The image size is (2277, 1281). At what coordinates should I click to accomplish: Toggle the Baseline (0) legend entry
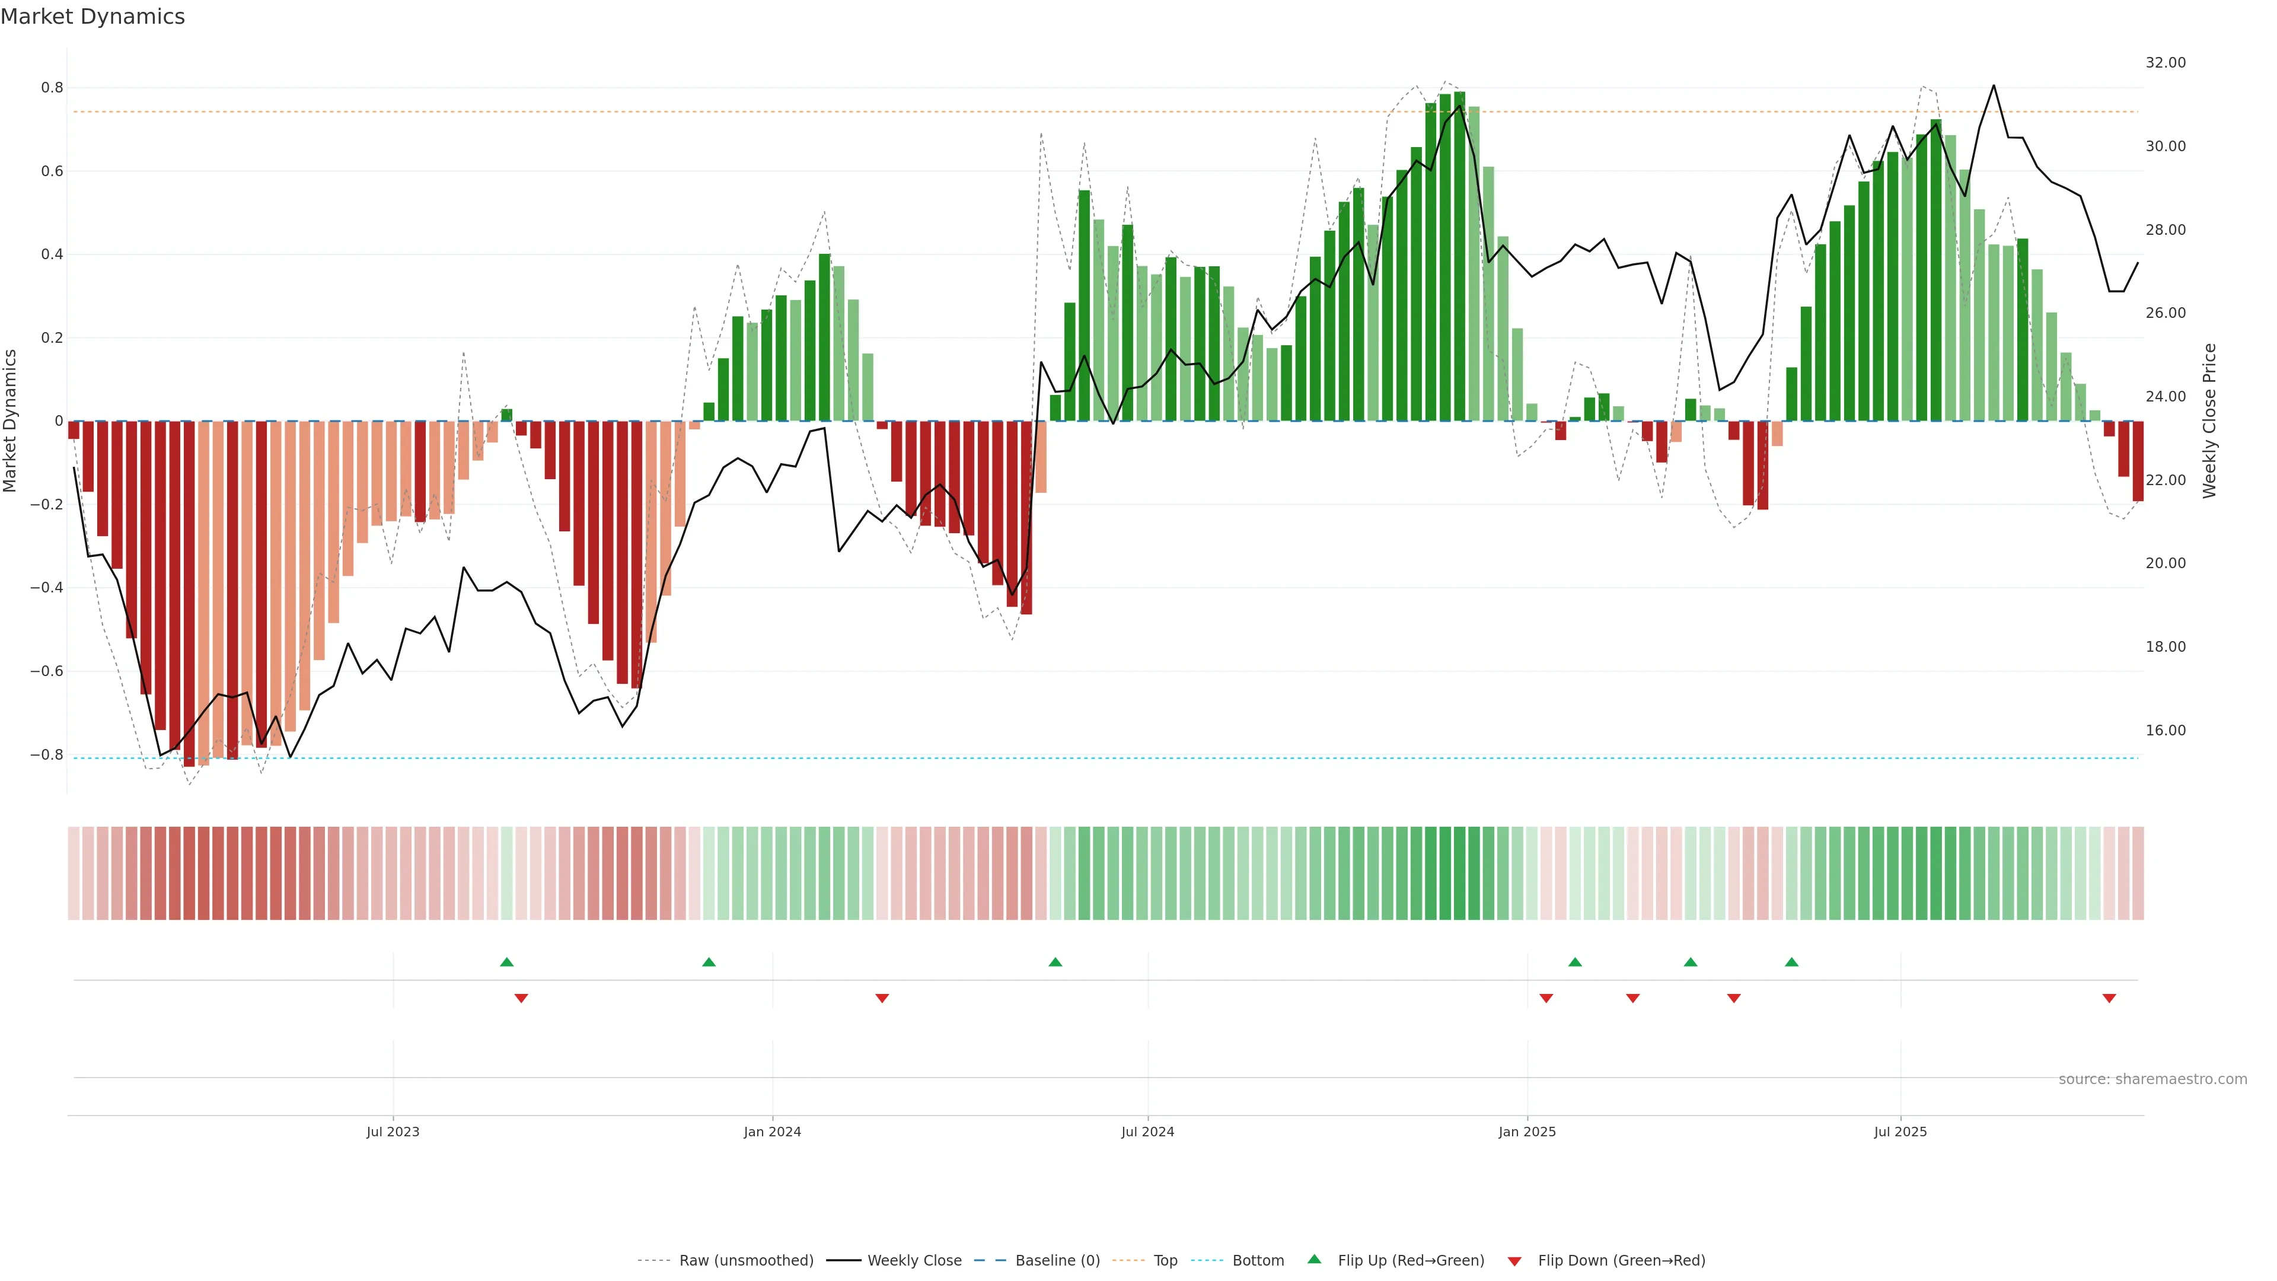click(1057, 1261)
